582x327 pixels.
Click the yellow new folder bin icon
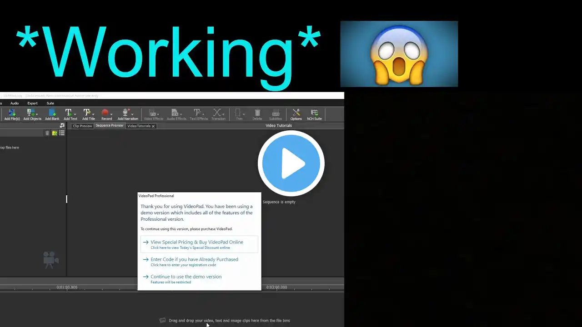click(55, 133)
